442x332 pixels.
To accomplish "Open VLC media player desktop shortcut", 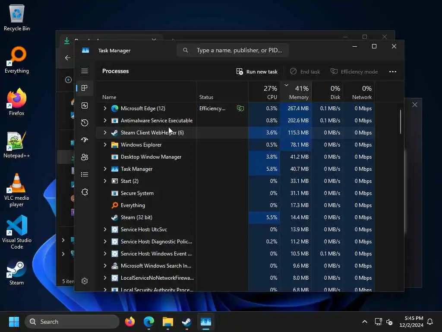I will 16,190.
